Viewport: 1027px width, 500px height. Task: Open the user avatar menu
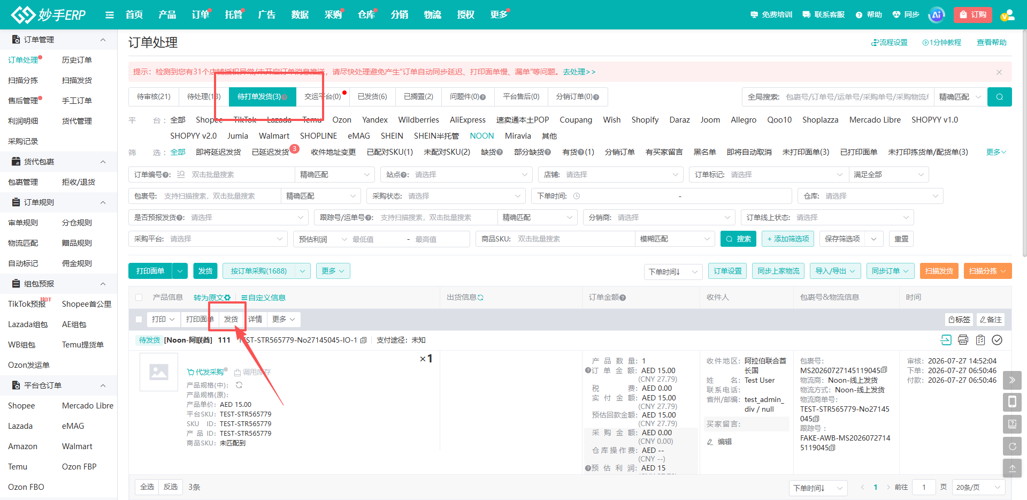[x=1008, y=15]
